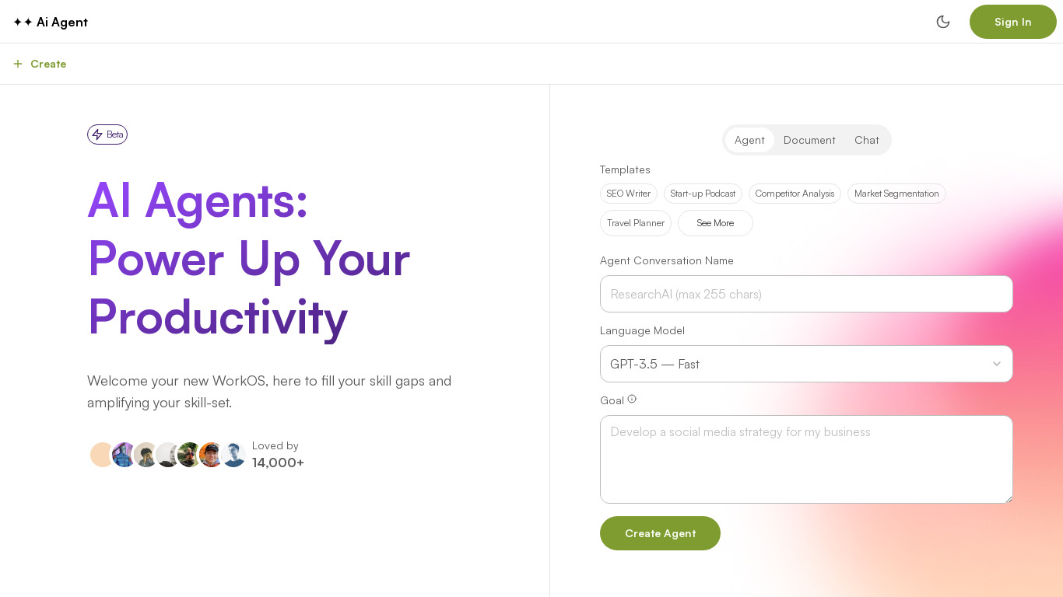Expand templates with See More
Image resolution: width=1063 pixels, height=597 pixels.
[x=715, y=223]
